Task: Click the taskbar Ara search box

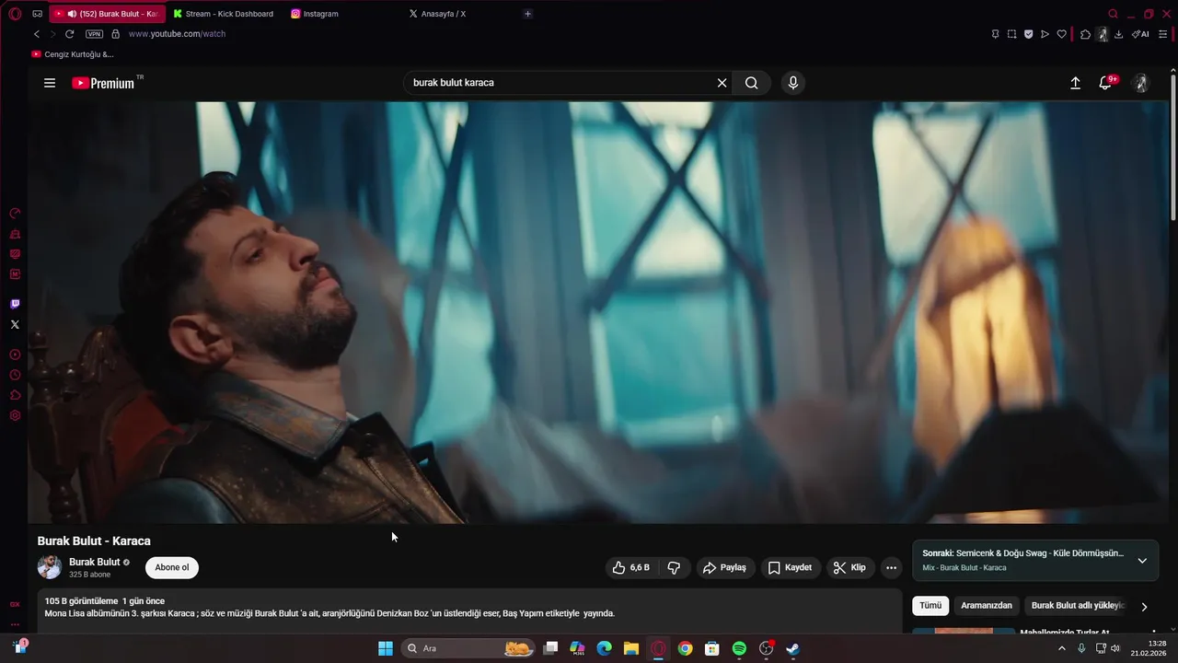Action: tap(469, 648)
